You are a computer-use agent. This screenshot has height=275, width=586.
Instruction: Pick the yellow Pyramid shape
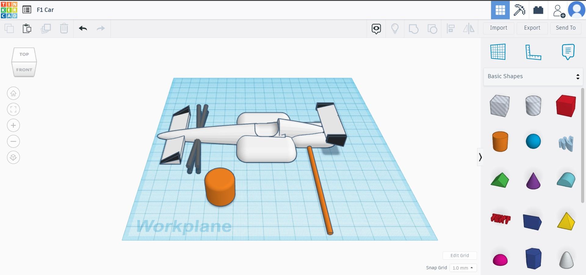pyautogui.click(x=566, y=221)
